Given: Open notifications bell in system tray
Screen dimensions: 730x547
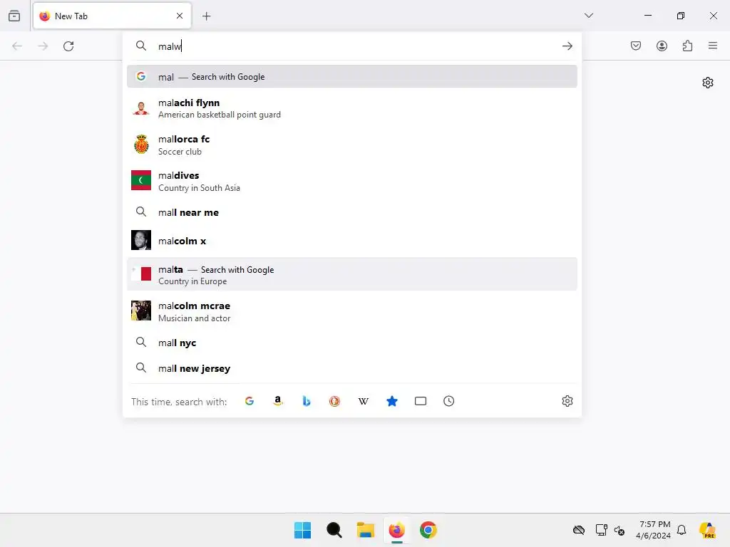Looking at the screenshot, I should tap(682, 530).
